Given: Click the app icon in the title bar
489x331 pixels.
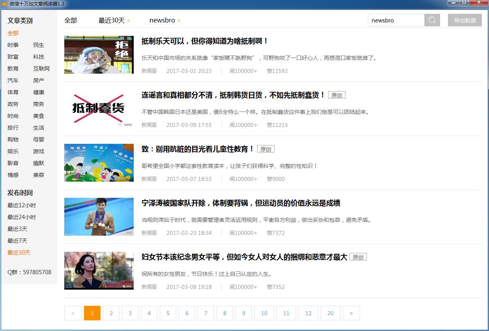Looking at the screenshot, I should pos(5,4).
